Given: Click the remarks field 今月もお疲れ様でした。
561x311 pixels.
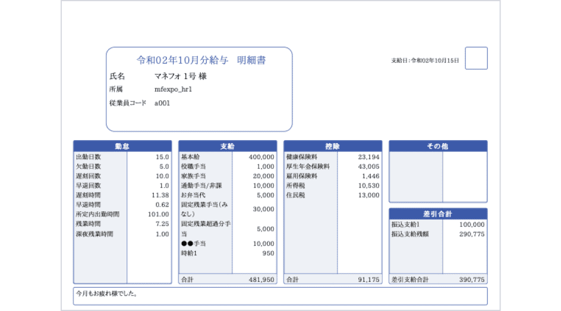Looking at the screenshot, I should (x=107, y=293).
